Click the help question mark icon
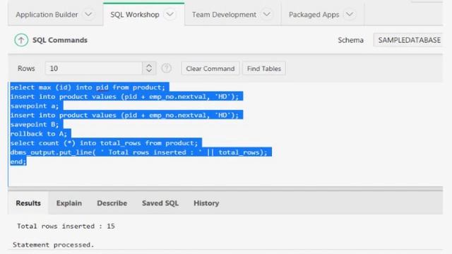Screen dimensions: 452x254 [x=167, y=68]
